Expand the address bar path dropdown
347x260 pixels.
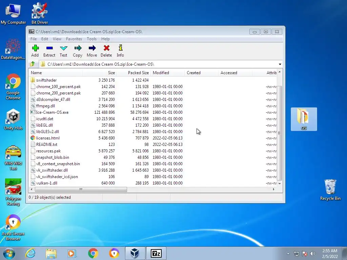(280, 64)
